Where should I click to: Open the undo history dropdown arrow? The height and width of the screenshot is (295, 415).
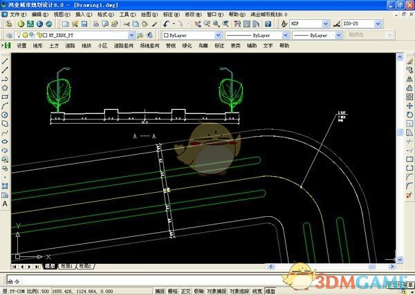tap(174, 24)
